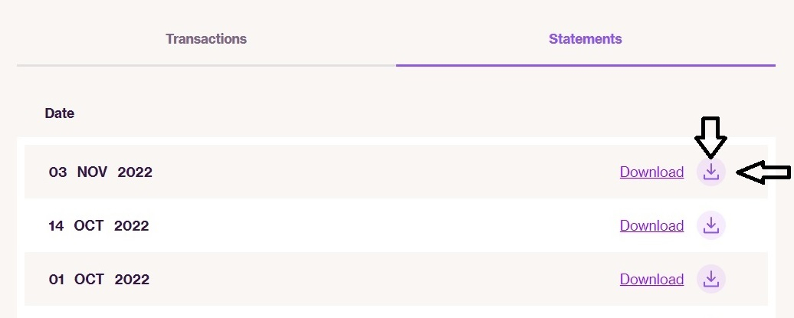Switch to the Transactions tab
794x318 pixels.
click(206, 39)
